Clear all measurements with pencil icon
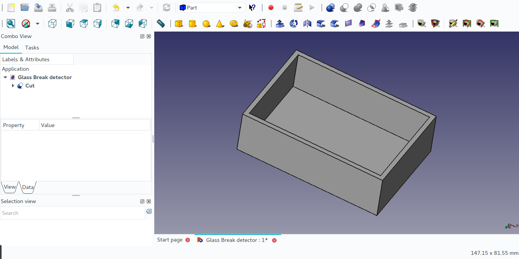 [453, 24]
